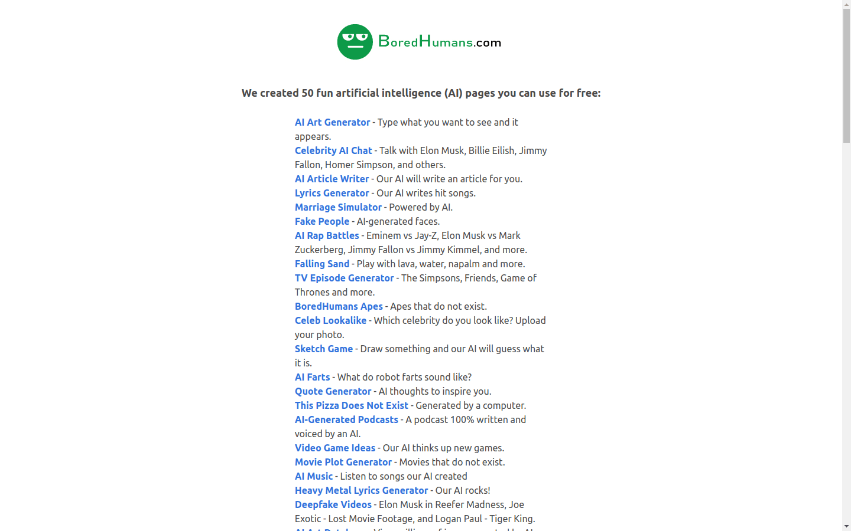851x531 pixels.
Task: Try the Celeb Lookalike tool
Action: [330, 320]
